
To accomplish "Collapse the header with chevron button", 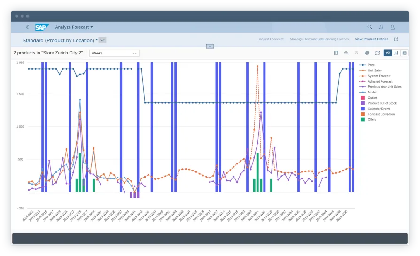I will [x=210, y=46].
